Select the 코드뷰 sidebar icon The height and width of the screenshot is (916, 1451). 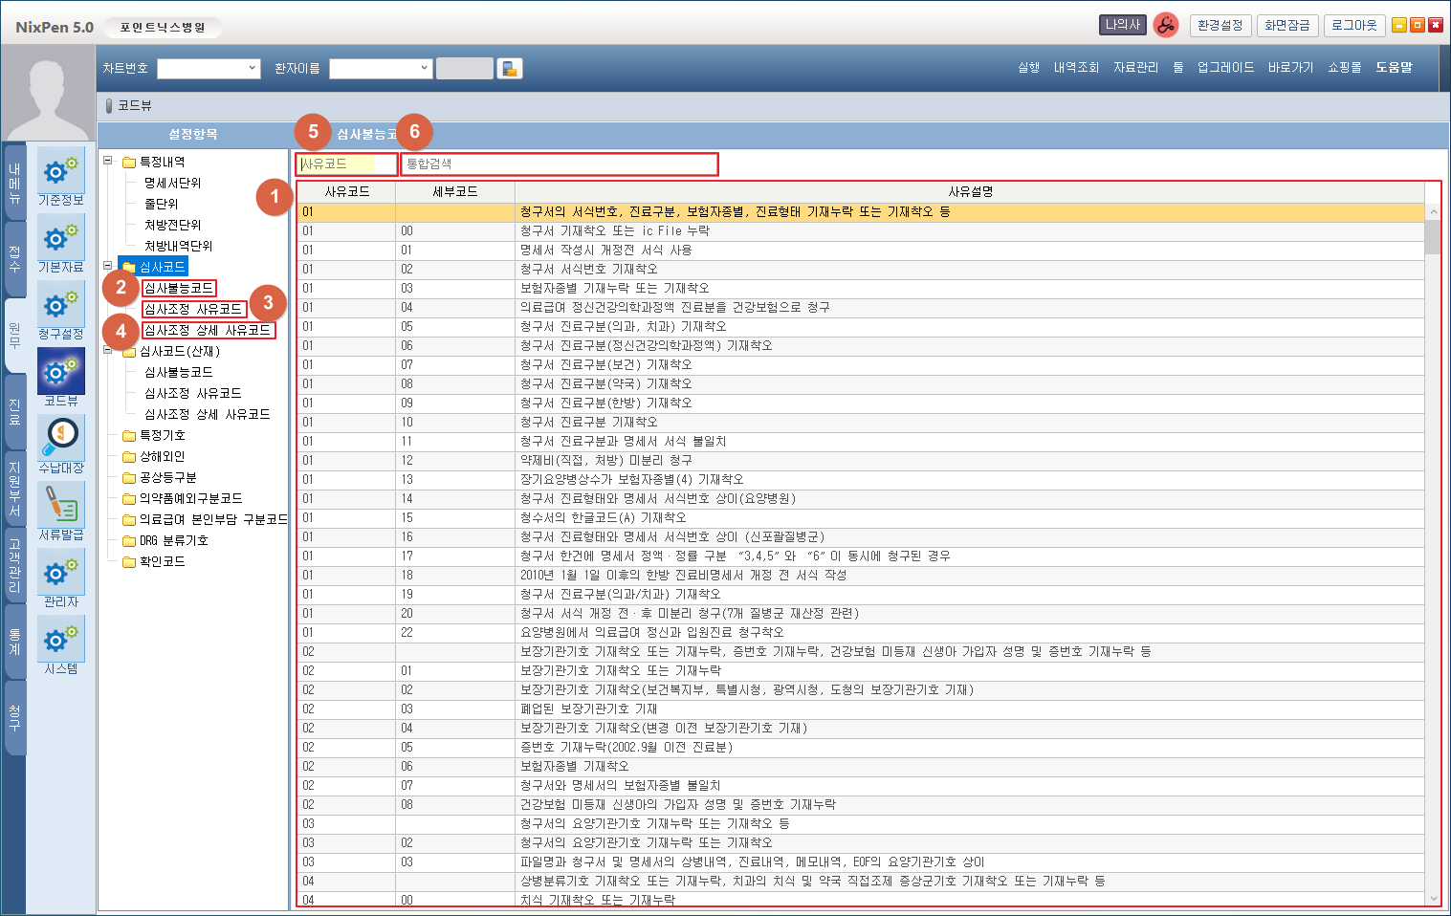[61, 371]
